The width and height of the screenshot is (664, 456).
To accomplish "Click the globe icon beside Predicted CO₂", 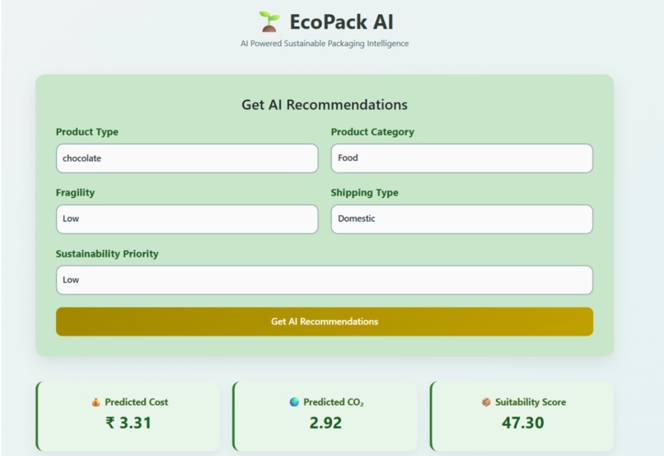I will (x=294, y=402).
